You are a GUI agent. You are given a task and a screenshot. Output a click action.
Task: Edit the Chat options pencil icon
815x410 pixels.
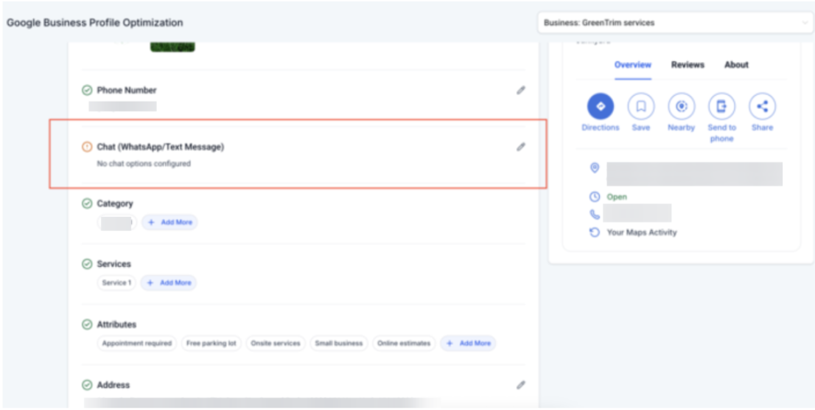(521, 147)
